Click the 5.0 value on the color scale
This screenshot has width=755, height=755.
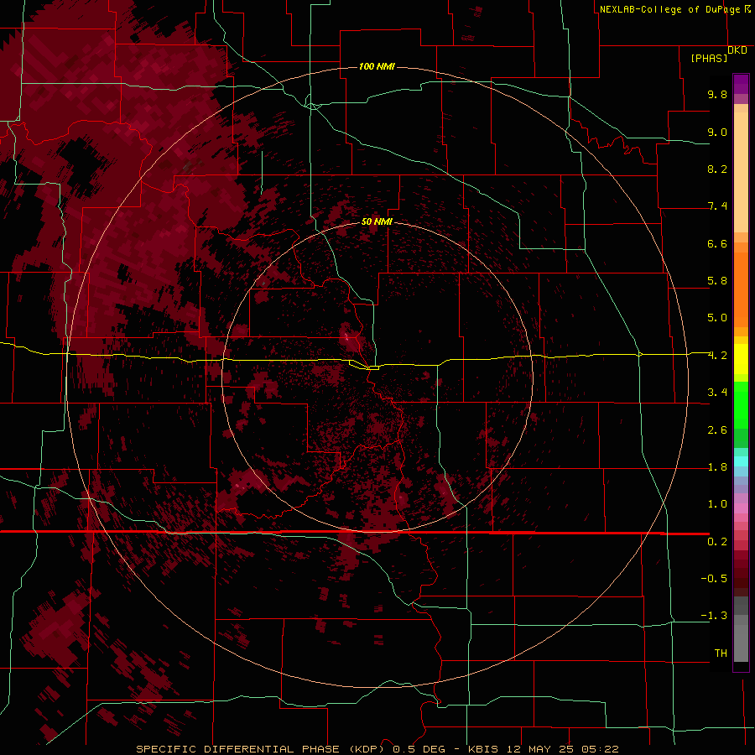pyautogui.click(x=717, y=318)
